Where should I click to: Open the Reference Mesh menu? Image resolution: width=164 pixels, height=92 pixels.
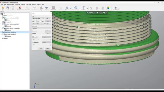11,5
